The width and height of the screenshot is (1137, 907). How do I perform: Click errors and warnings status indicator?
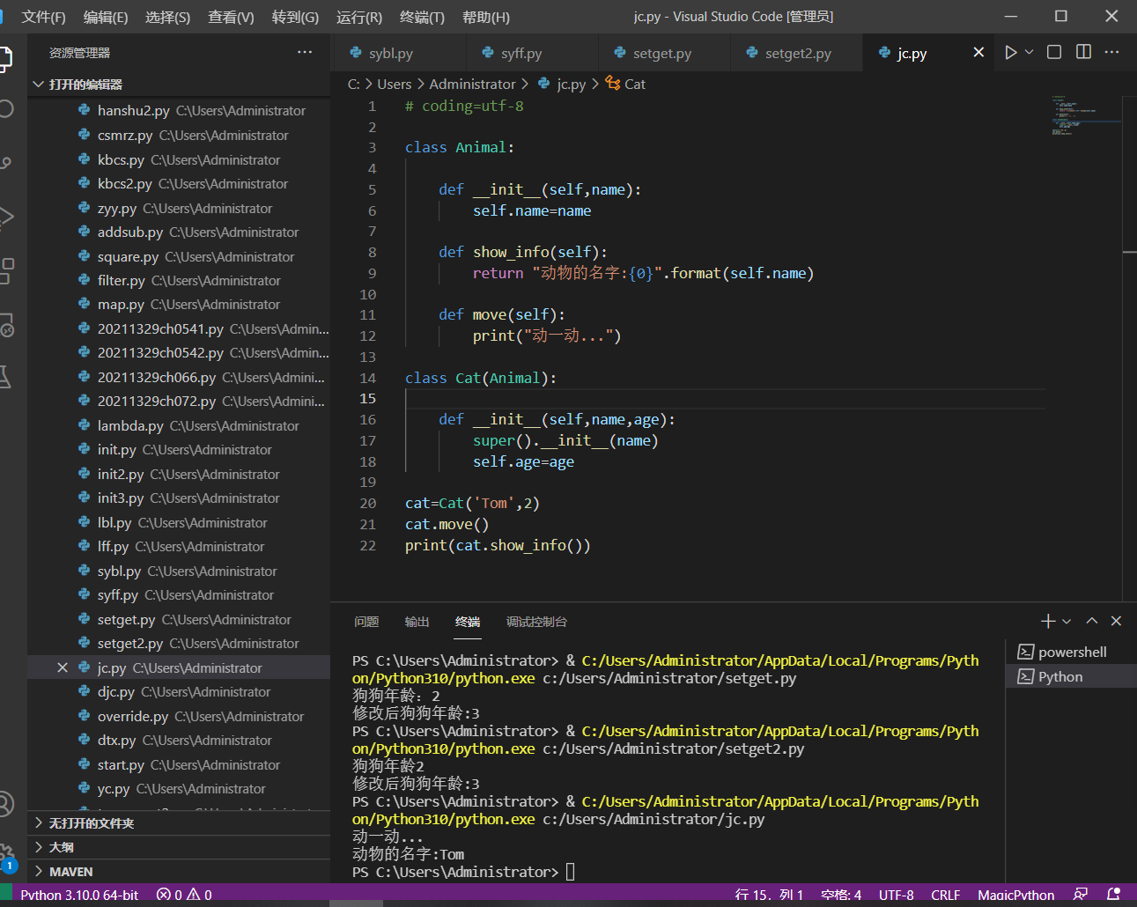point(184,895)
